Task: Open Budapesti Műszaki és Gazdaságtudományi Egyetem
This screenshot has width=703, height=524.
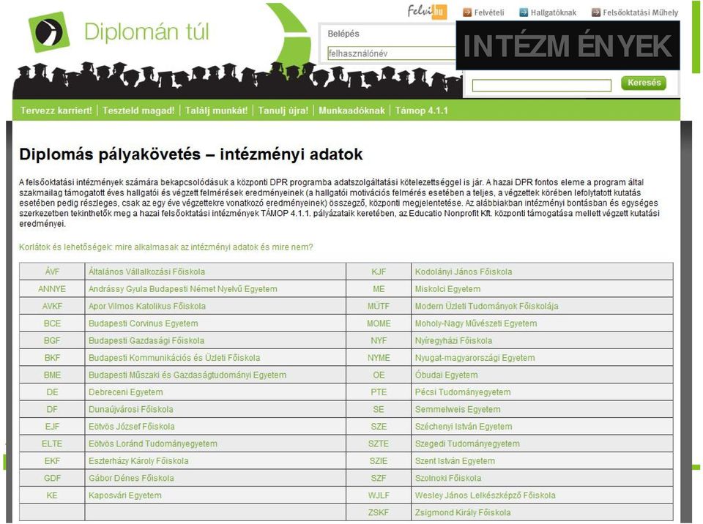Action: 187,375
